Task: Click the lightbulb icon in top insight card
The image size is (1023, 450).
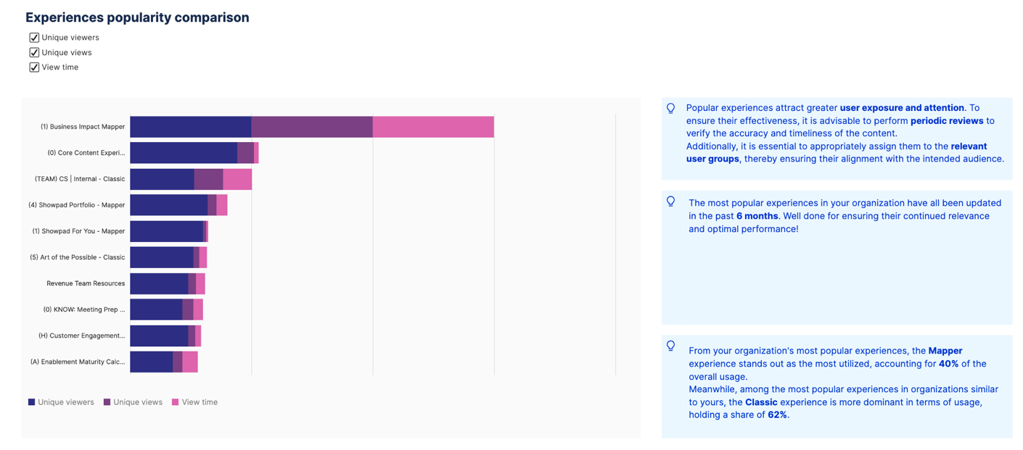Action: [x=670, y=109]
